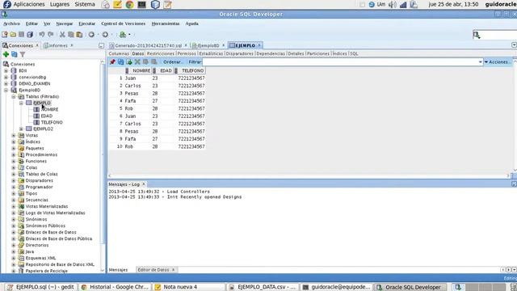Open the Acciones dropdown

click(x=498, y=61)
